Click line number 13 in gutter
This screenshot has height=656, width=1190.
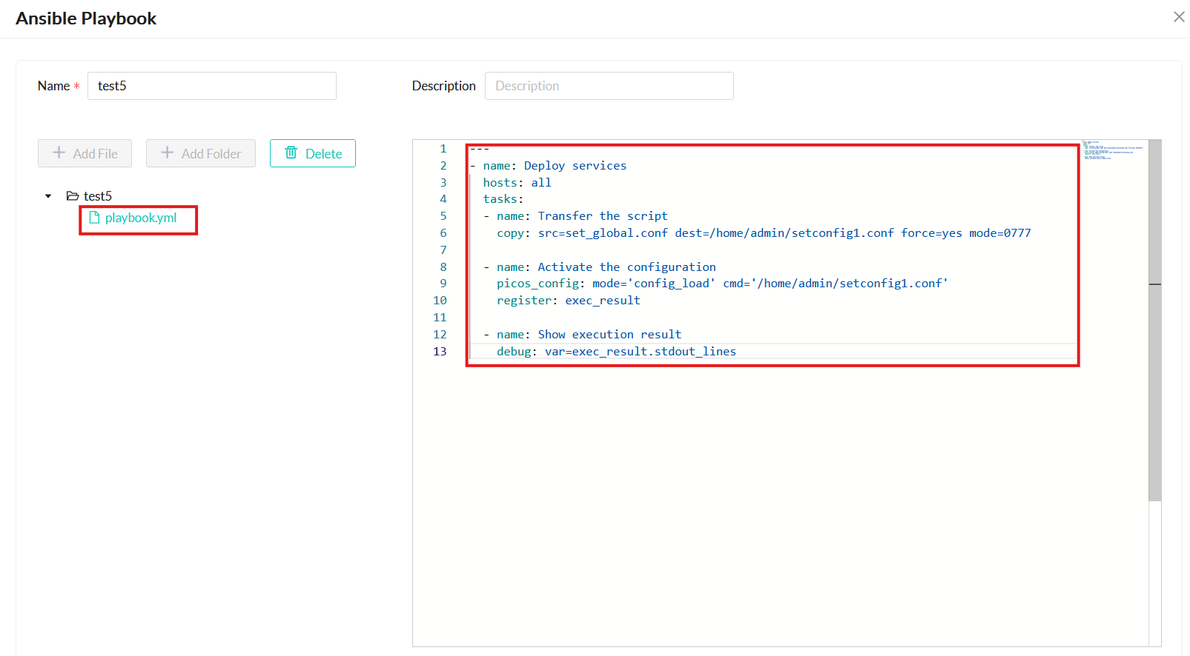[x=440, y=352]
